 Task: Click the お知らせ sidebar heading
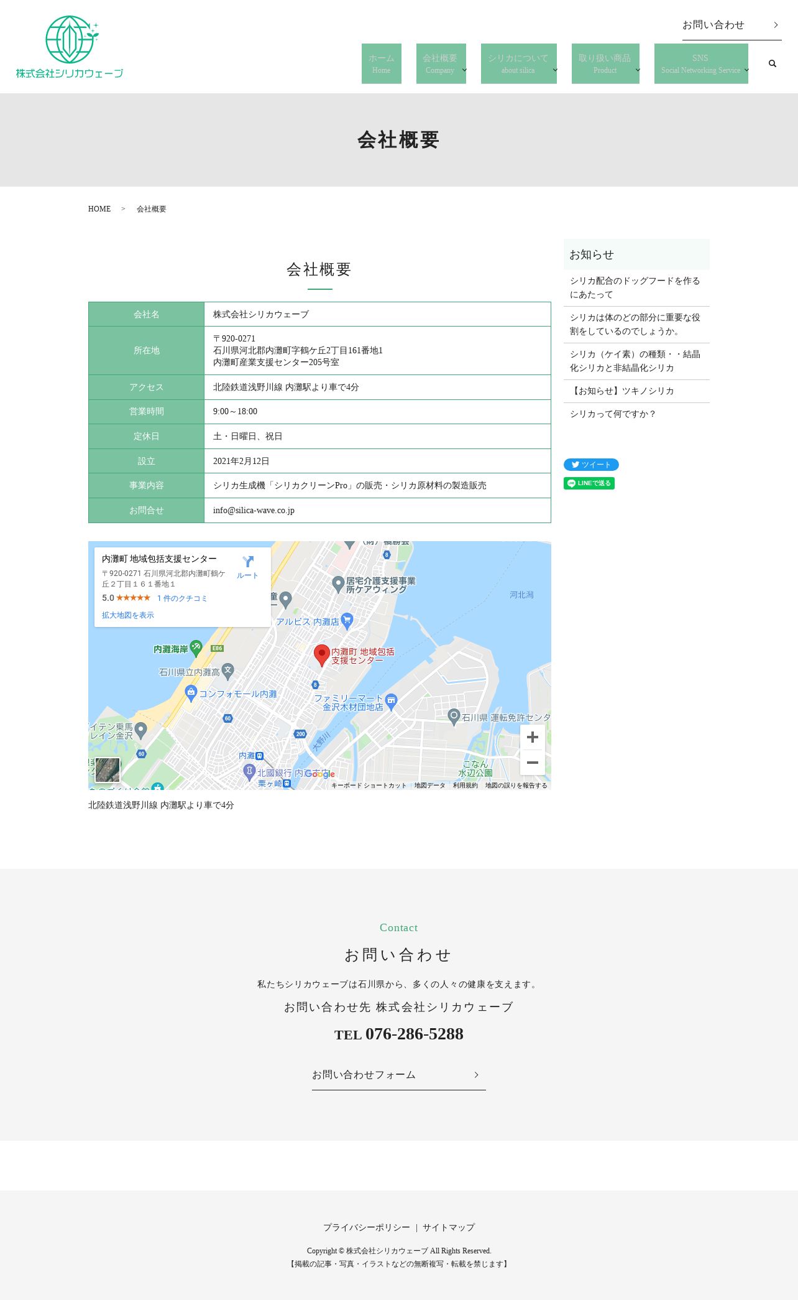point(636,254)
